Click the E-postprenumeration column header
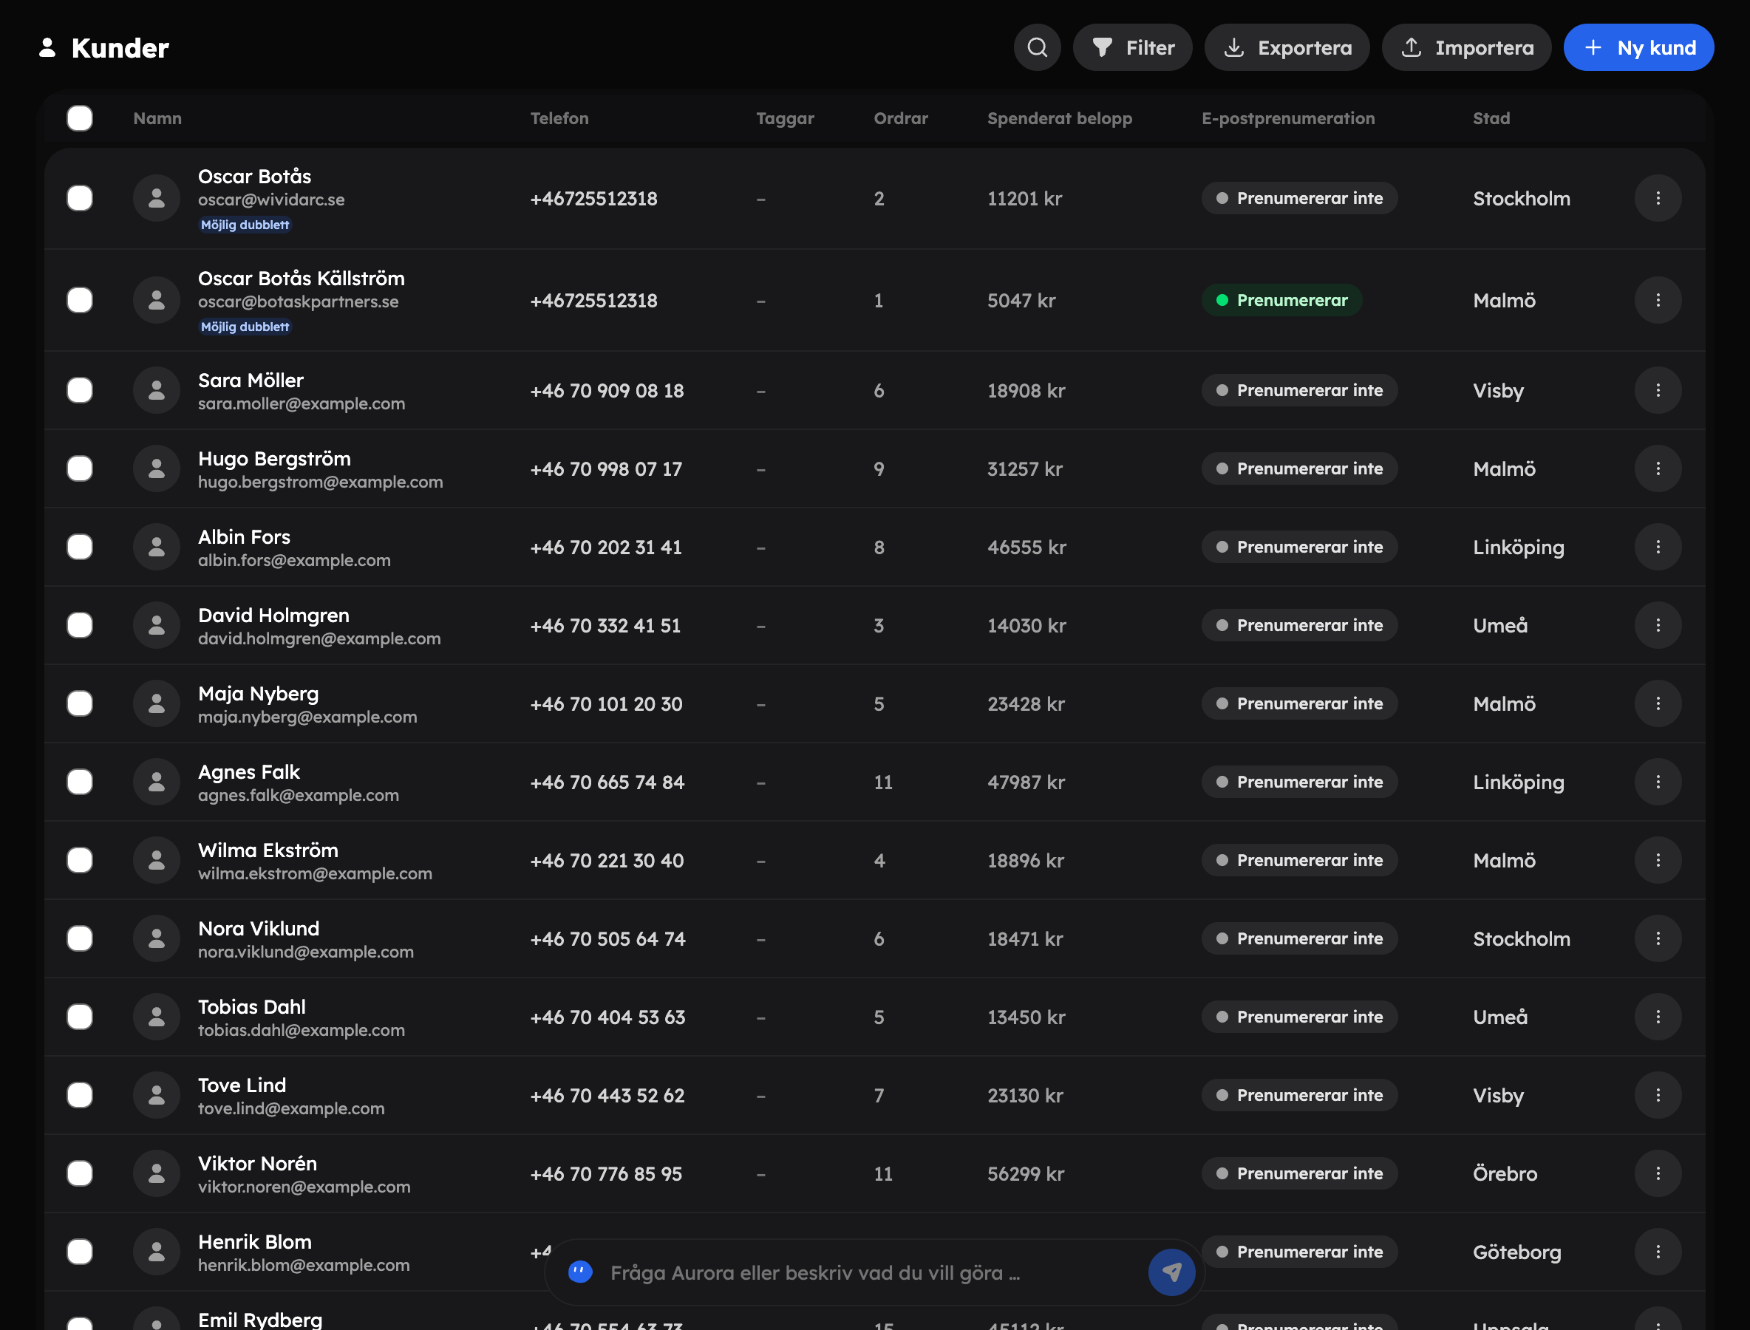 pos(1288,119)
